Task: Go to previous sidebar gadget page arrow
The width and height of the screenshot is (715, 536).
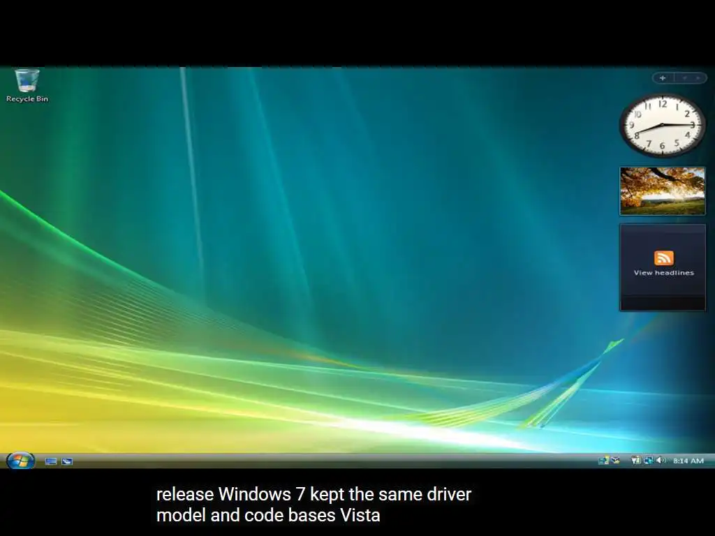Action: pyautogui.click(x=684, y=78)
